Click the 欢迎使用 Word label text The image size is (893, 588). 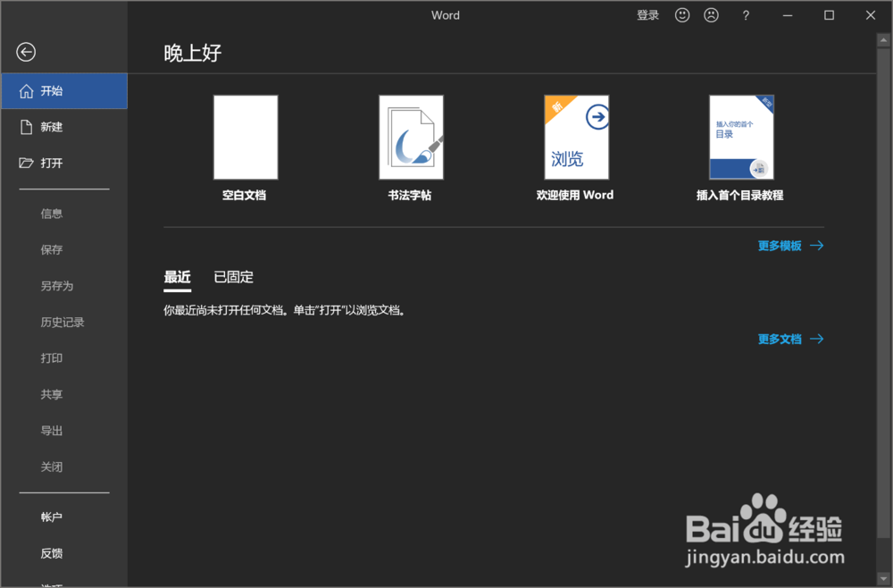[x=574, y=196]
